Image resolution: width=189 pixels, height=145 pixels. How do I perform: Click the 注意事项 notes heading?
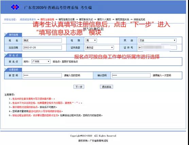pos(10,95)
